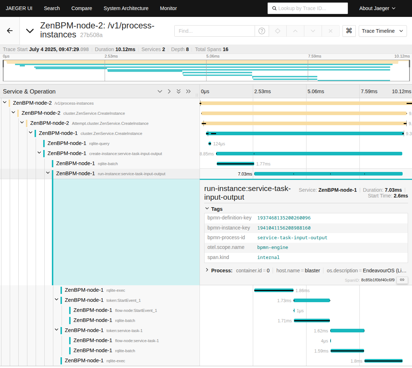Open the Search page from the top bar
412x368 pixels.
tap(51, 8)
